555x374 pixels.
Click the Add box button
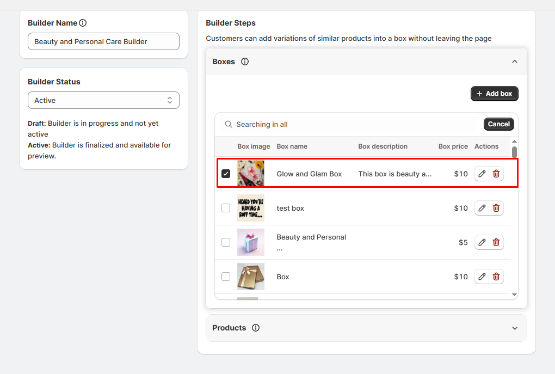point(494,94)
